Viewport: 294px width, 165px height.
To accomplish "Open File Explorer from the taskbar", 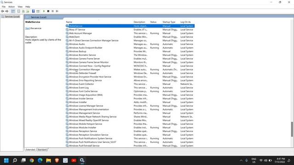I will coord(49,160).
